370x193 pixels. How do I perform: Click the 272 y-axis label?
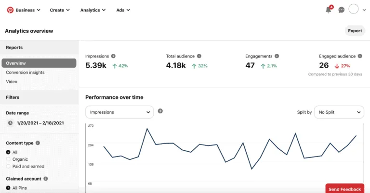91,126
